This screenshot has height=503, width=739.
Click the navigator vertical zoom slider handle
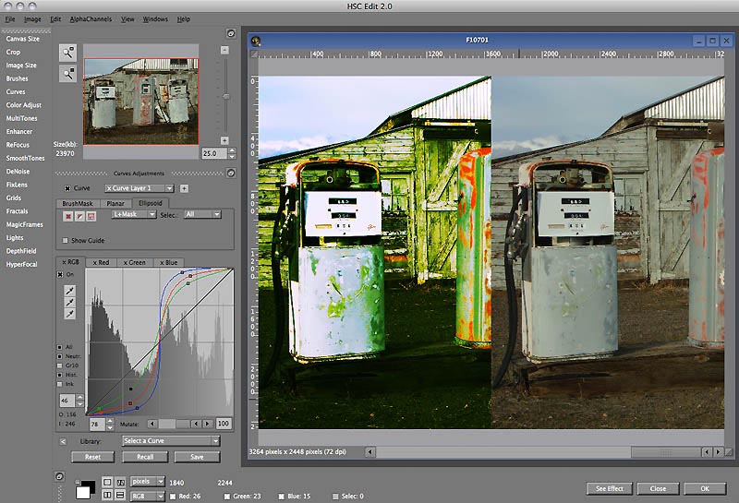point(226,96)
